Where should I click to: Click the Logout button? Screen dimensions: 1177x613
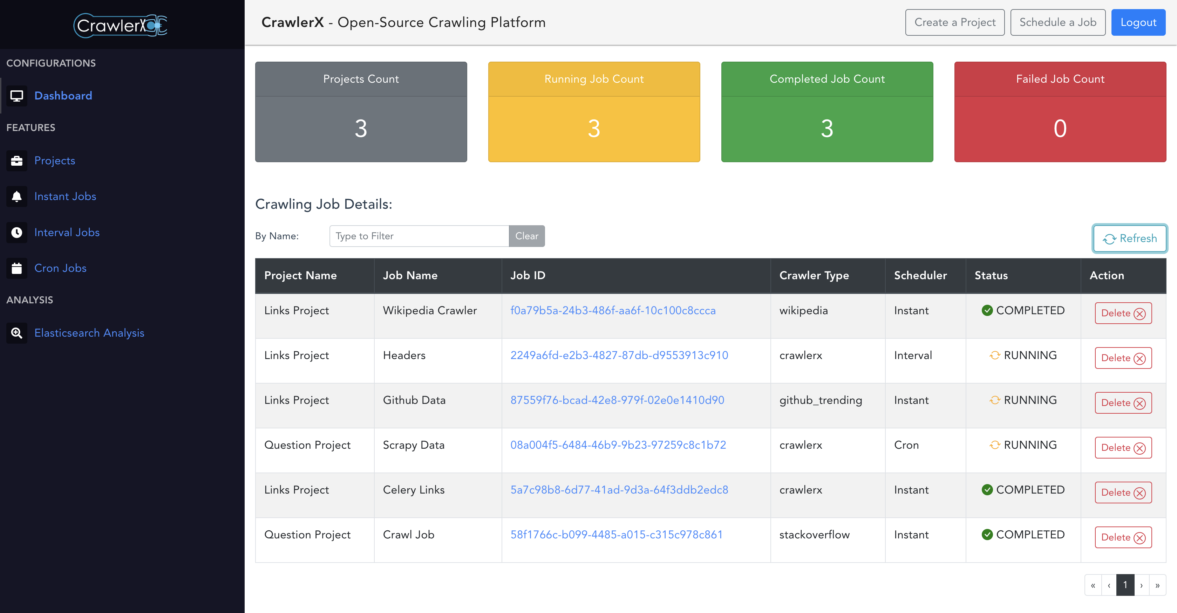[1138, 22]
